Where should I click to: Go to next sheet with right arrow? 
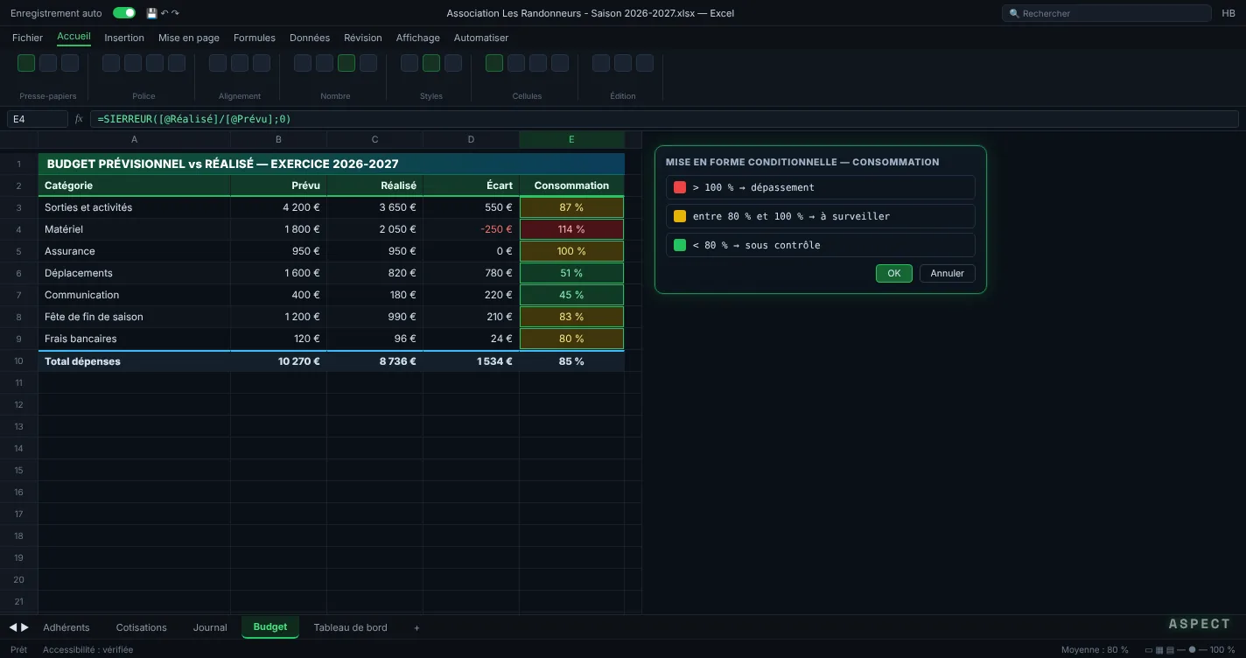pyautogui.click(x=24, y=627)
